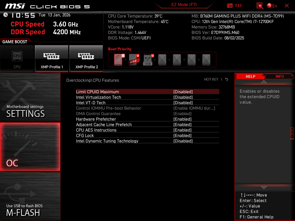Change Intel Virtualization Tech [Disabled] value
This screenshot has width=295, height=221.
183,97
